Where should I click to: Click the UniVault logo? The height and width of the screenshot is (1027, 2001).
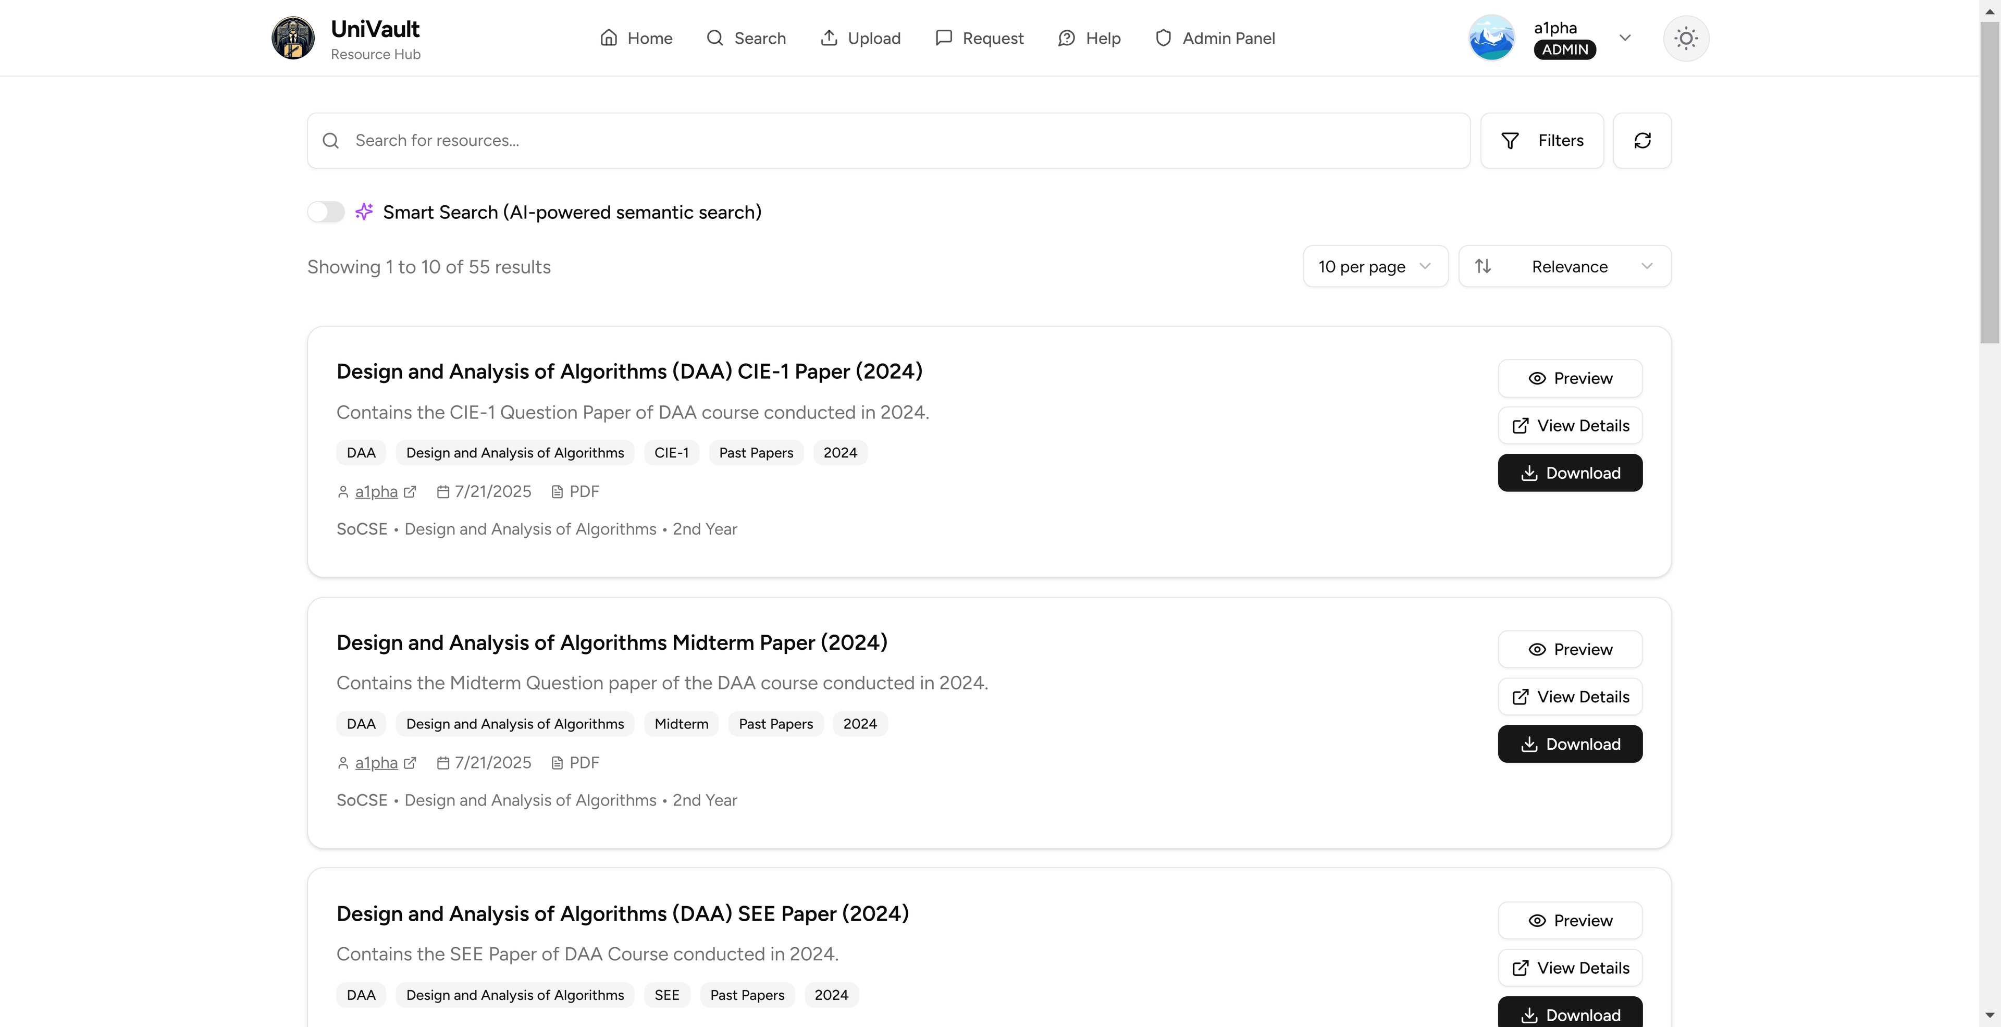point(293,38)
